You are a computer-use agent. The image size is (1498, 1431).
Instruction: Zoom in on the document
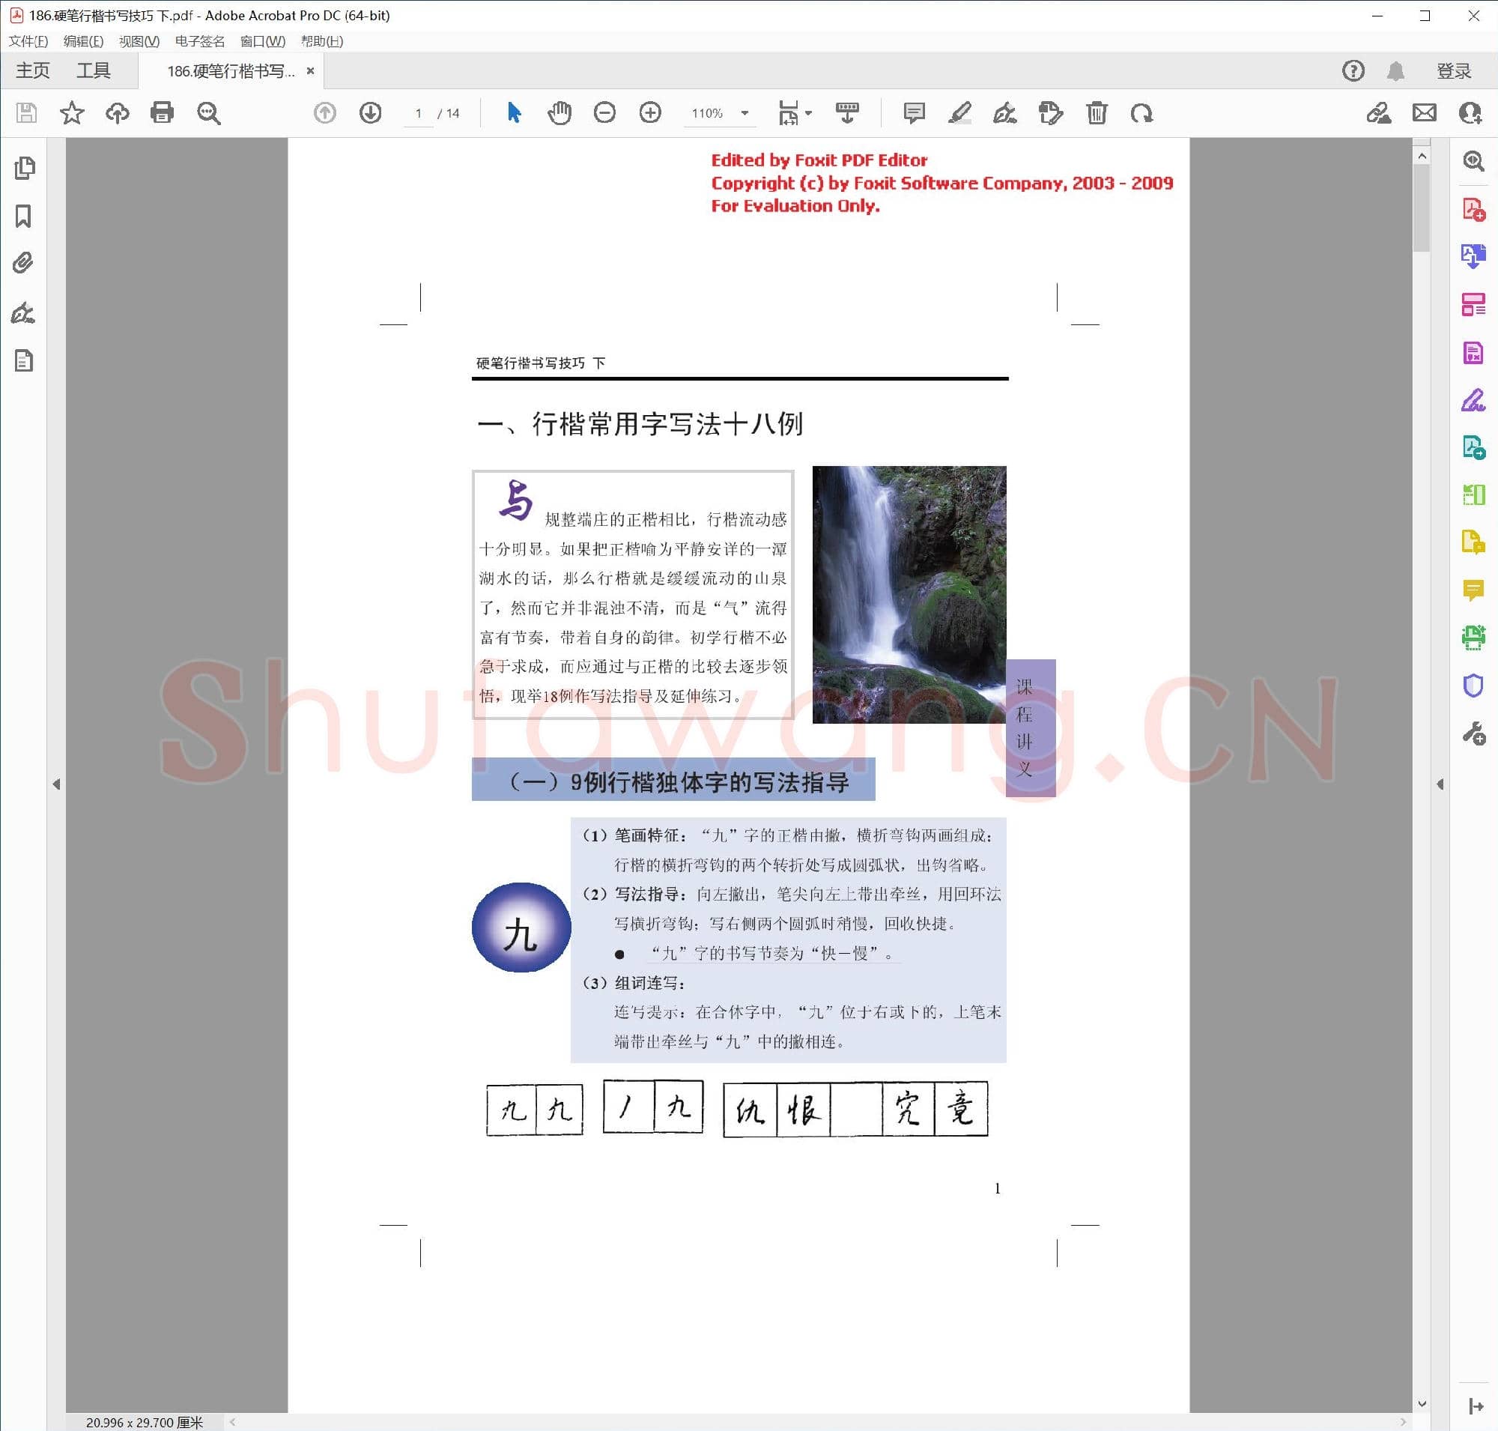coord(651,113)
